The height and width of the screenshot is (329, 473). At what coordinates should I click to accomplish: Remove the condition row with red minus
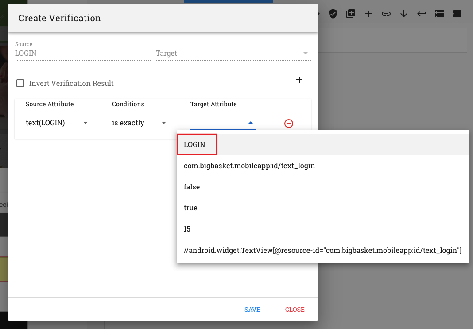tap(289, 124)
